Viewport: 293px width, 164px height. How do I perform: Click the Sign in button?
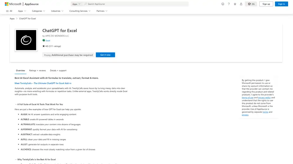click(281, 4)
